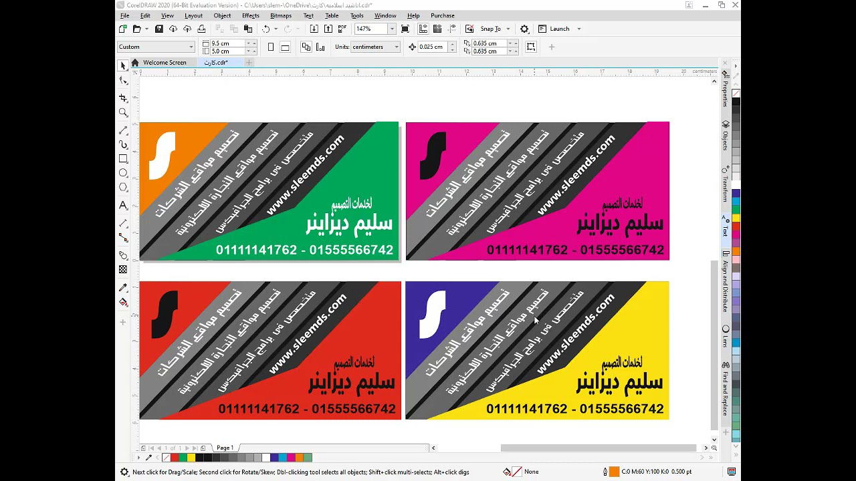Click the Undo arrow icon

click(x=265, y=29)
